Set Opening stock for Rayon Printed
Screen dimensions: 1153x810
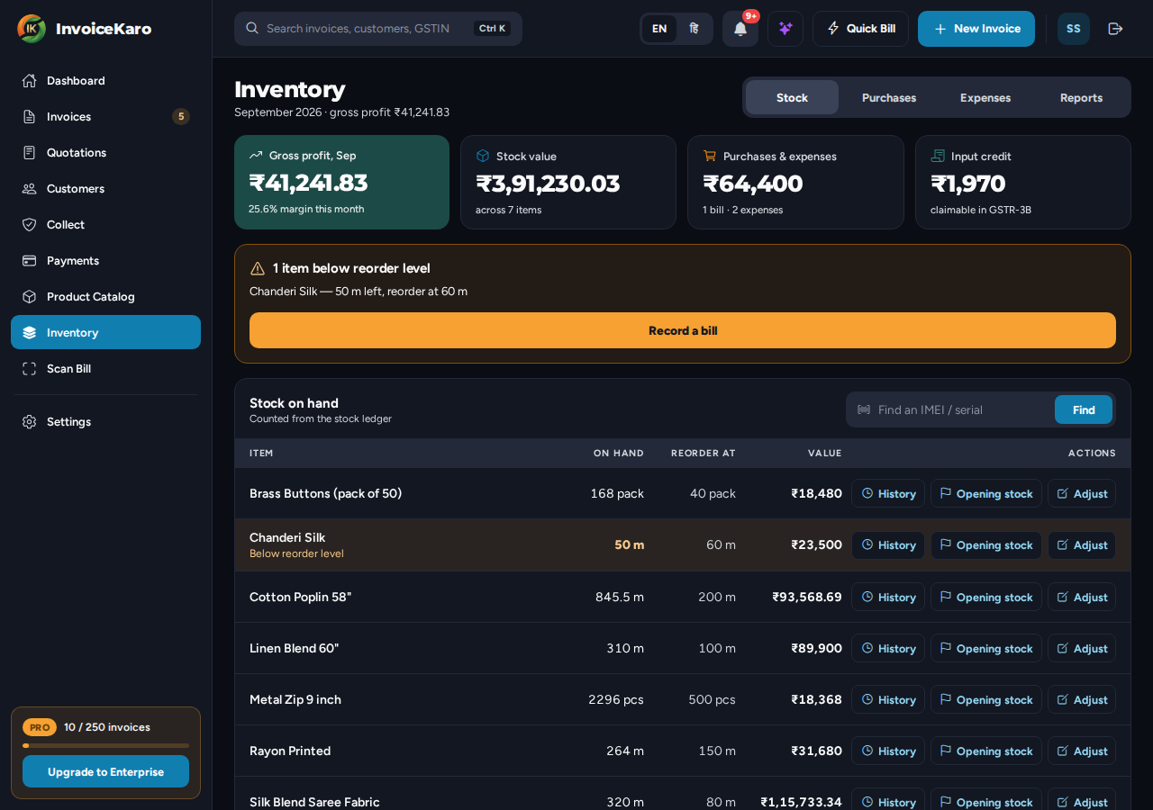(986, 751)
